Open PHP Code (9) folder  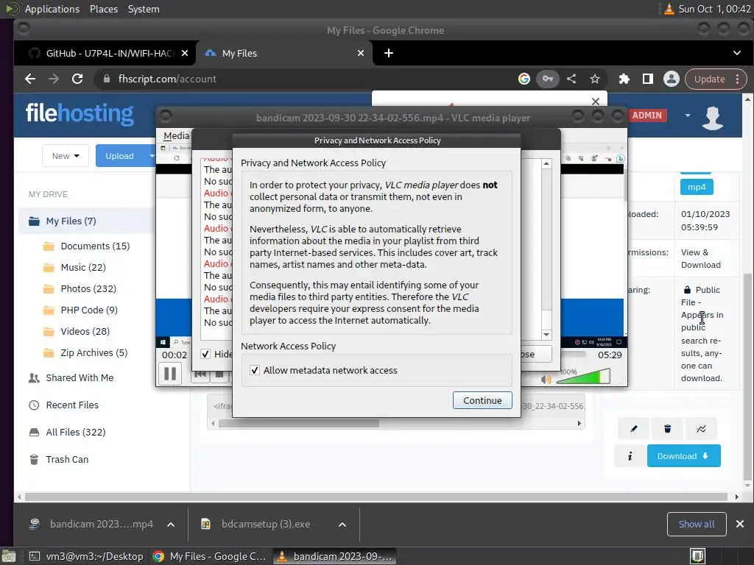[x=89, y=310]
